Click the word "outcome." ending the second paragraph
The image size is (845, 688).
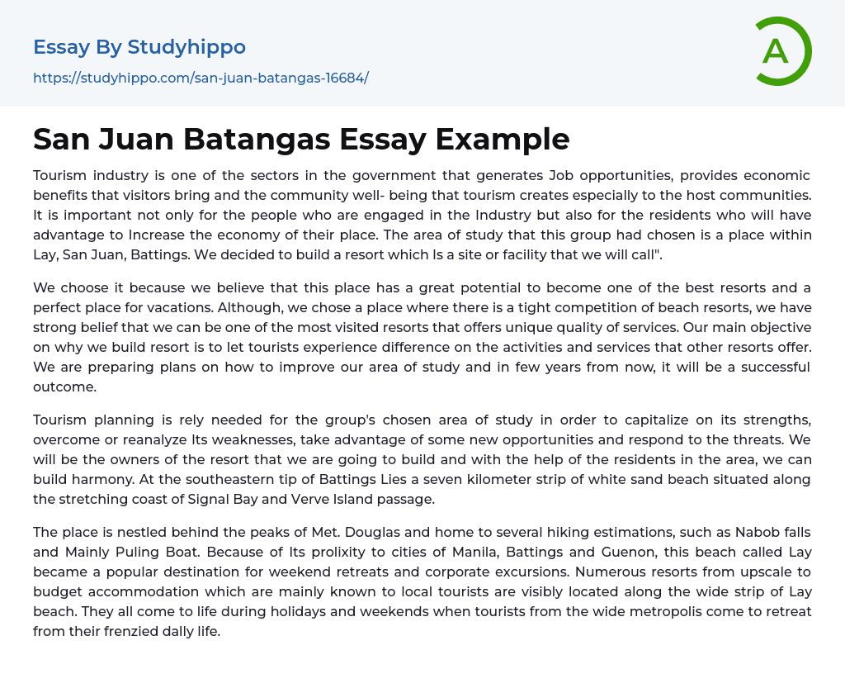(64, 387)
